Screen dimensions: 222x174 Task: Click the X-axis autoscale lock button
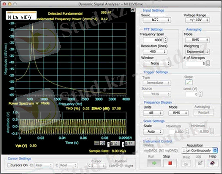pos(115,143)
